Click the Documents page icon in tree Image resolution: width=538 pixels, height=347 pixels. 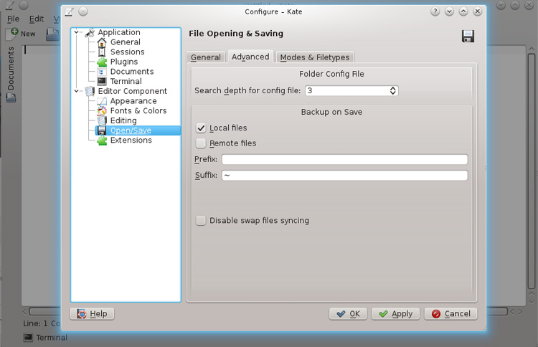pyautogui.click(x=102, y=72)
